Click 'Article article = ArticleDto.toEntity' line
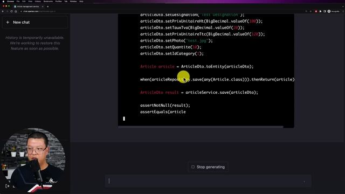Viewport: 345px width, 194px height. click(x=197, y=67)
